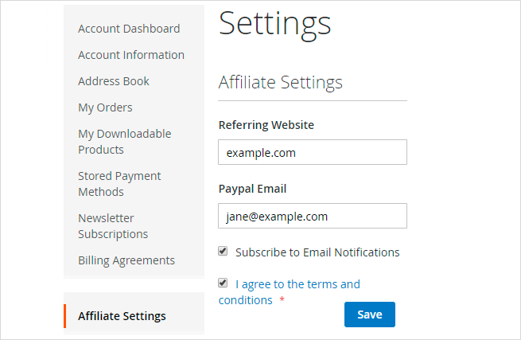Focus the Paypal Email input field

[312, 216]
